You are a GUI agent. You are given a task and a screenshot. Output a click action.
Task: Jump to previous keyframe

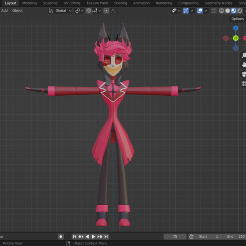coord(81,237)
